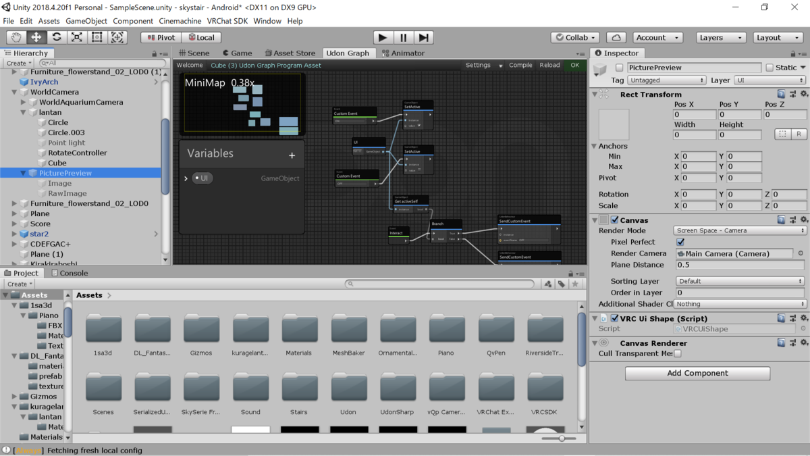
Task: Open the Layer dropdown showing UI
Action: (x=770, y=80)
